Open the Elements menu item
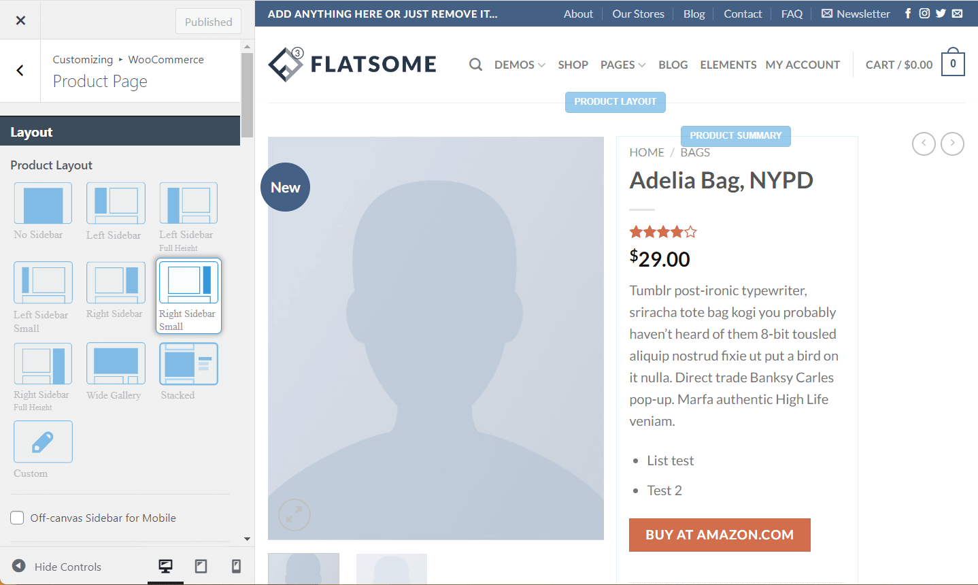Viewport: 978px width, 585px height. point(728,65)
